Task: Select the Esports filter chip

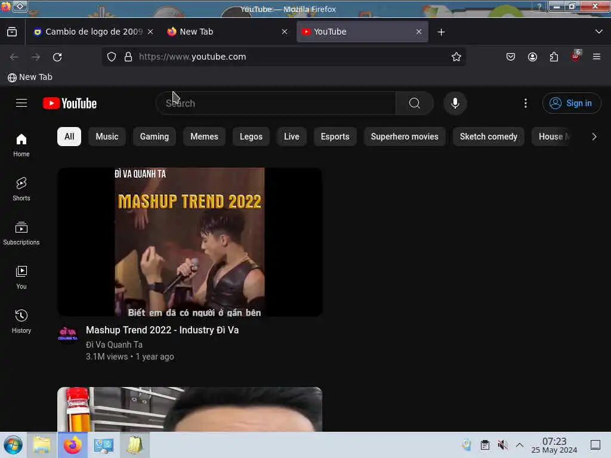Action: coord(335,137)
